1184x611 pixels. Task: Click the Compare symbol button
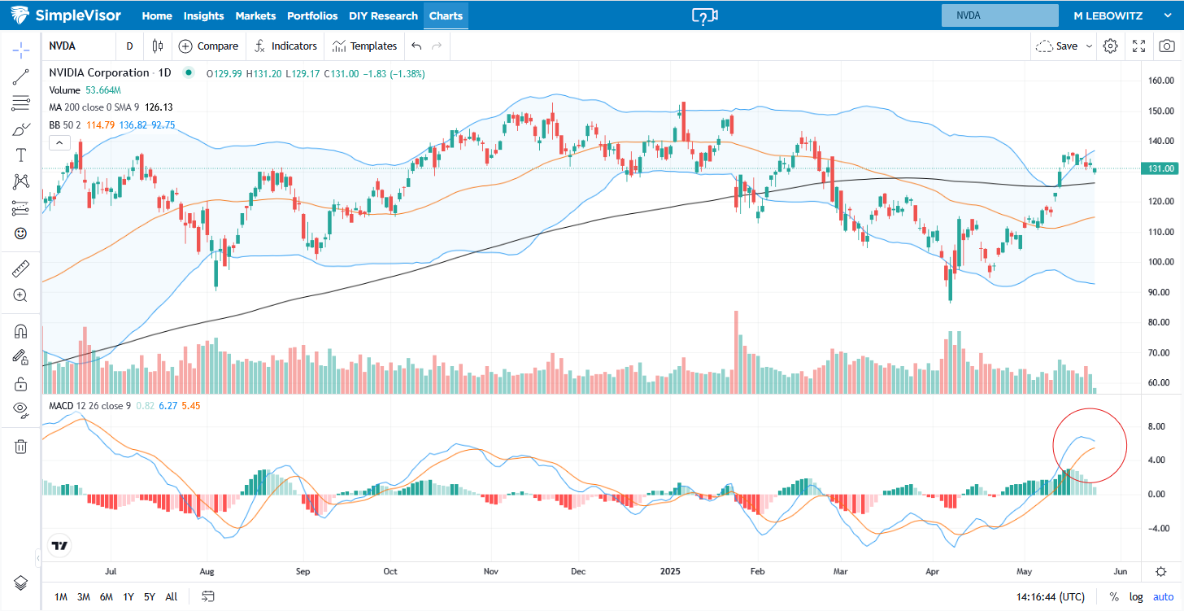point(209,46)
